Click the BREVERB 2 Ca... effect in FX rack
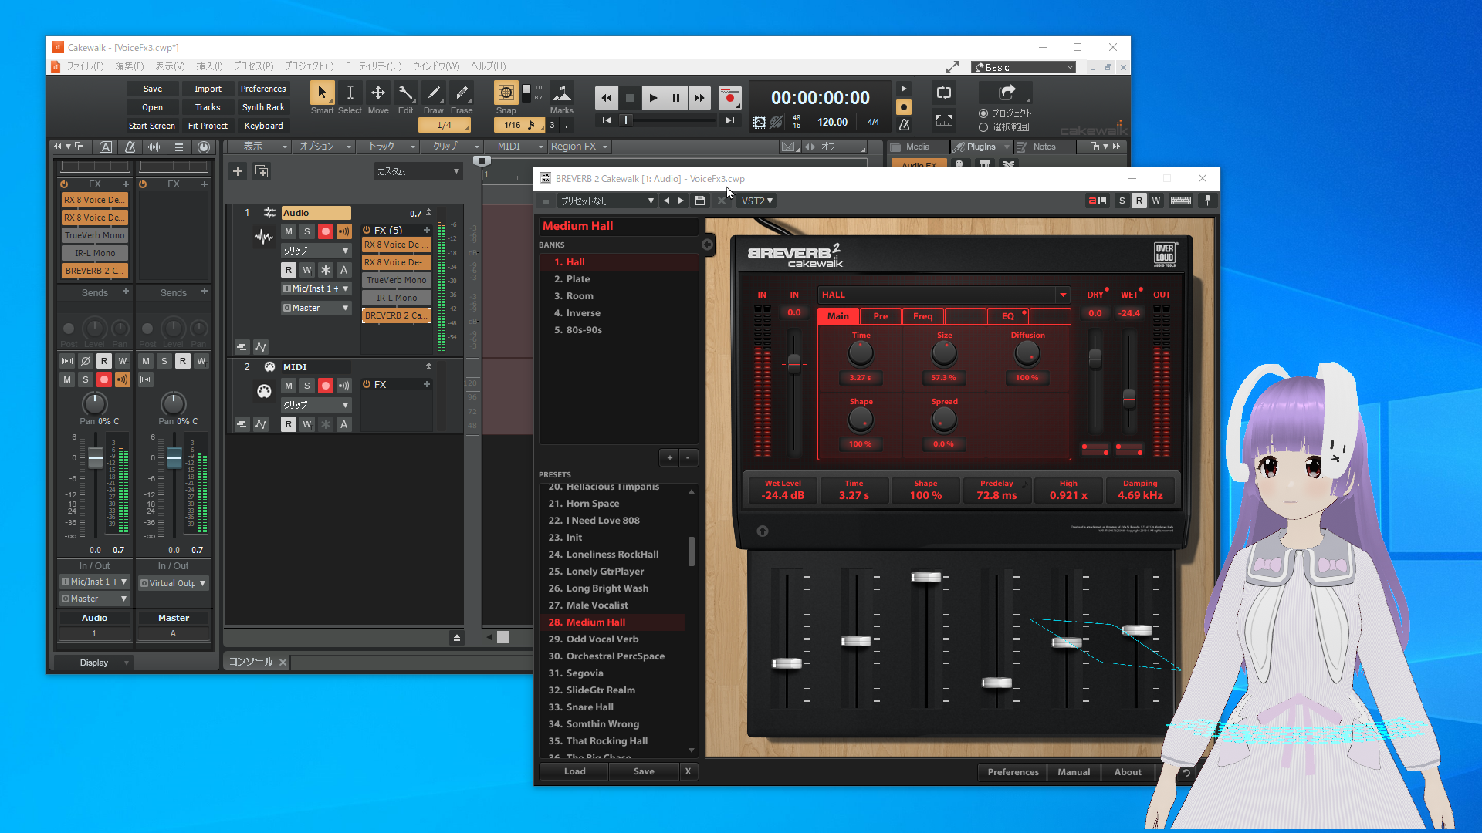 pyautogui.click(x=397, y=315)
